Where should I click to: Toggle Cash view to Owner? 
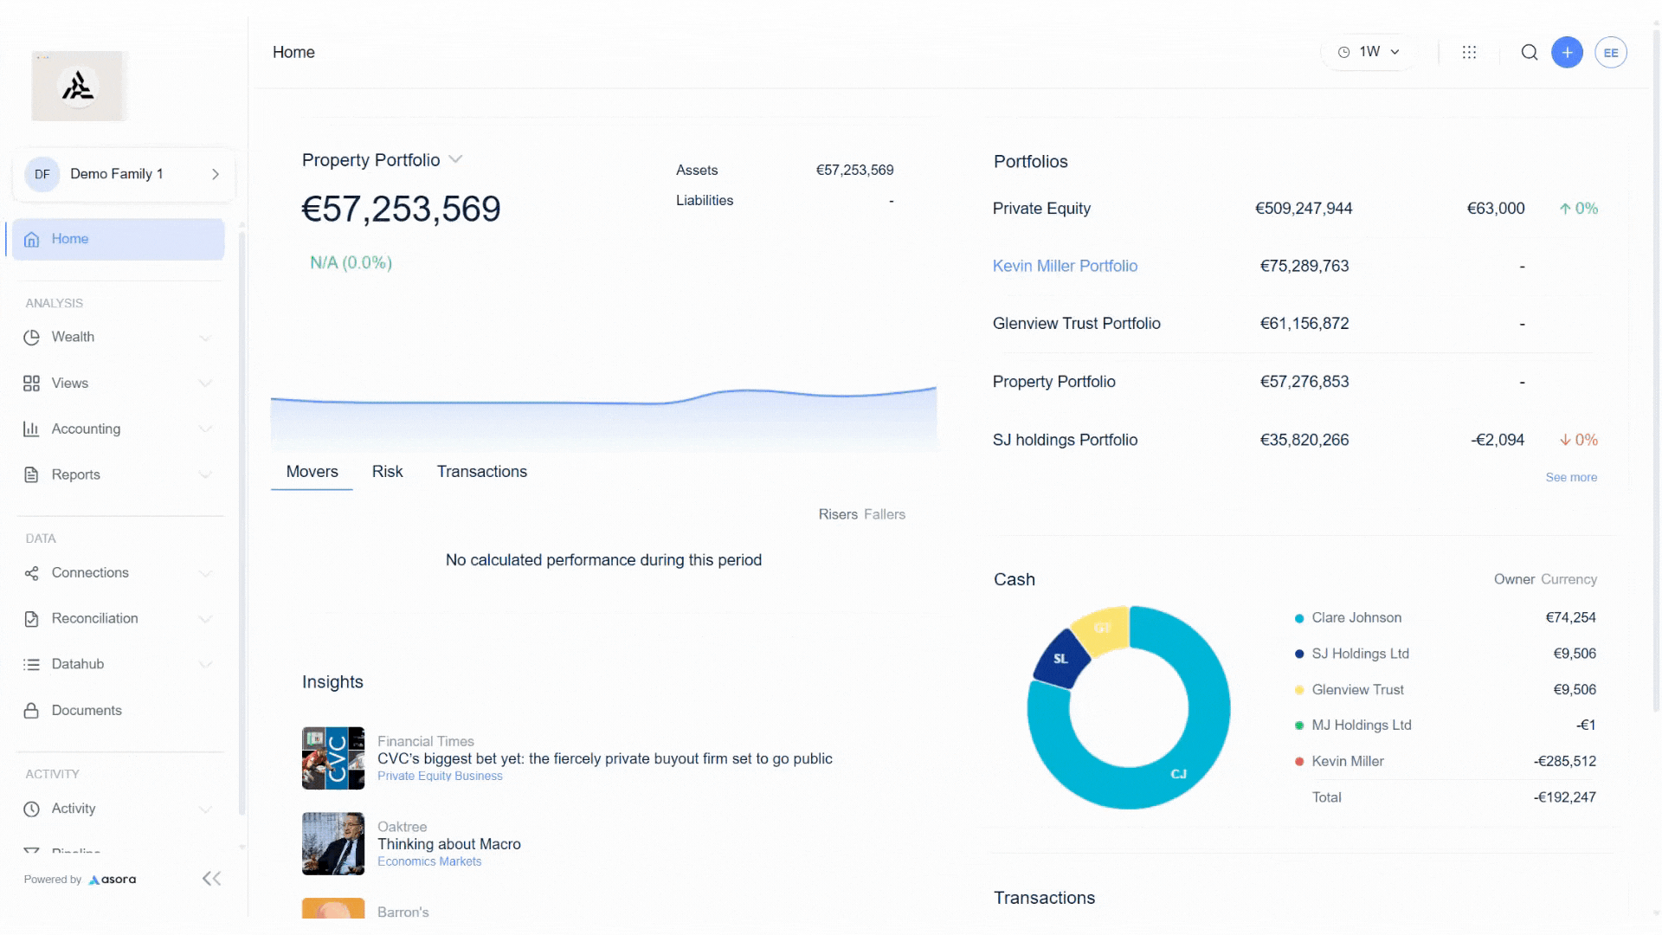[x=1513, y=579]
